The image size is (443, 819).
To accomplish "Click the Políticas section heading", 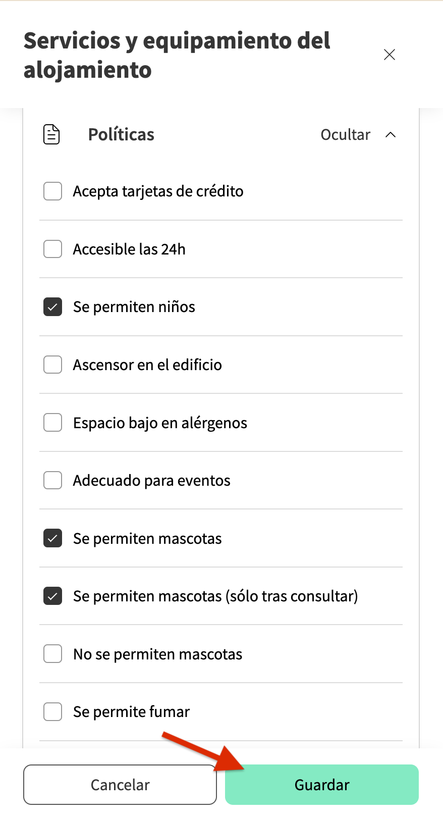I will point(121,135).
